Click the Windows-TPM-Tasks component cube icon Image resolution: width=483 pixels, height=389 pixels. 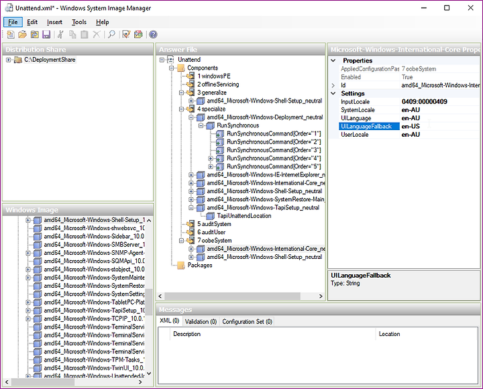pyautogui.click(x=38, y=359)
